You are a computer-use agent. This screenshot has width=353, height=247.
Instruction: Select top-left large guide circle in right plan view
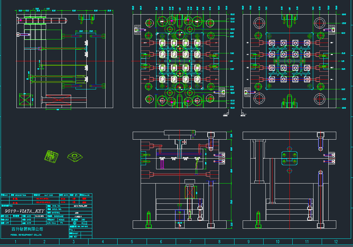click(259, 23)
